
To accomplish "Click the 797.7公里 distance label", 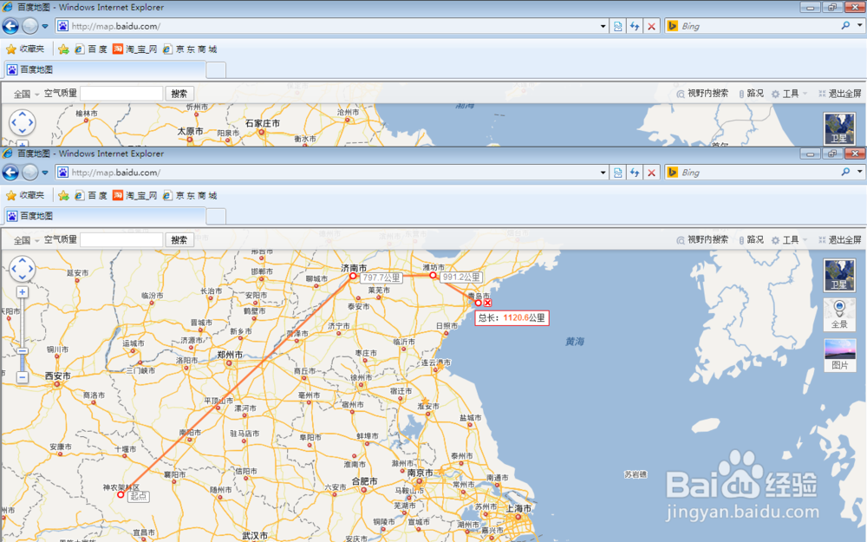I will pos(381,278).
